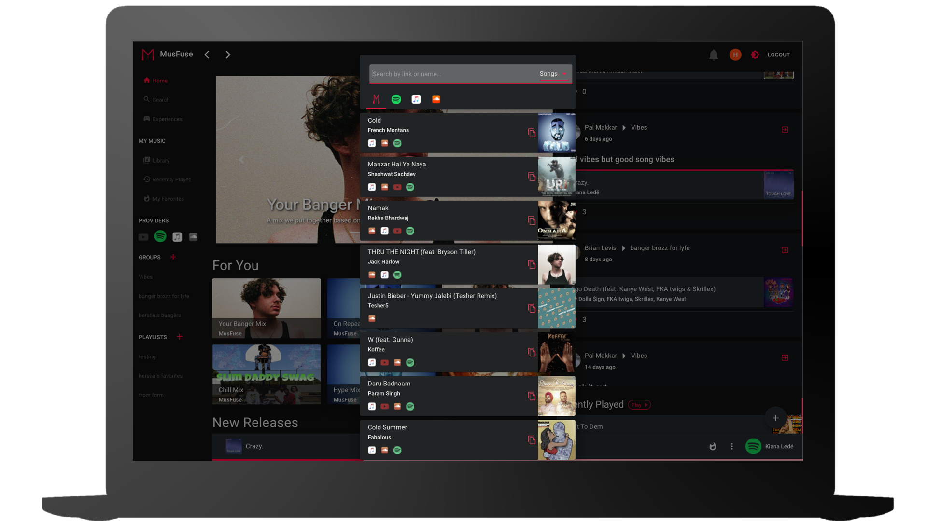Add a new group with plus icon
Image resolution: width=927 pixels, height=521 pixels.
173,257
